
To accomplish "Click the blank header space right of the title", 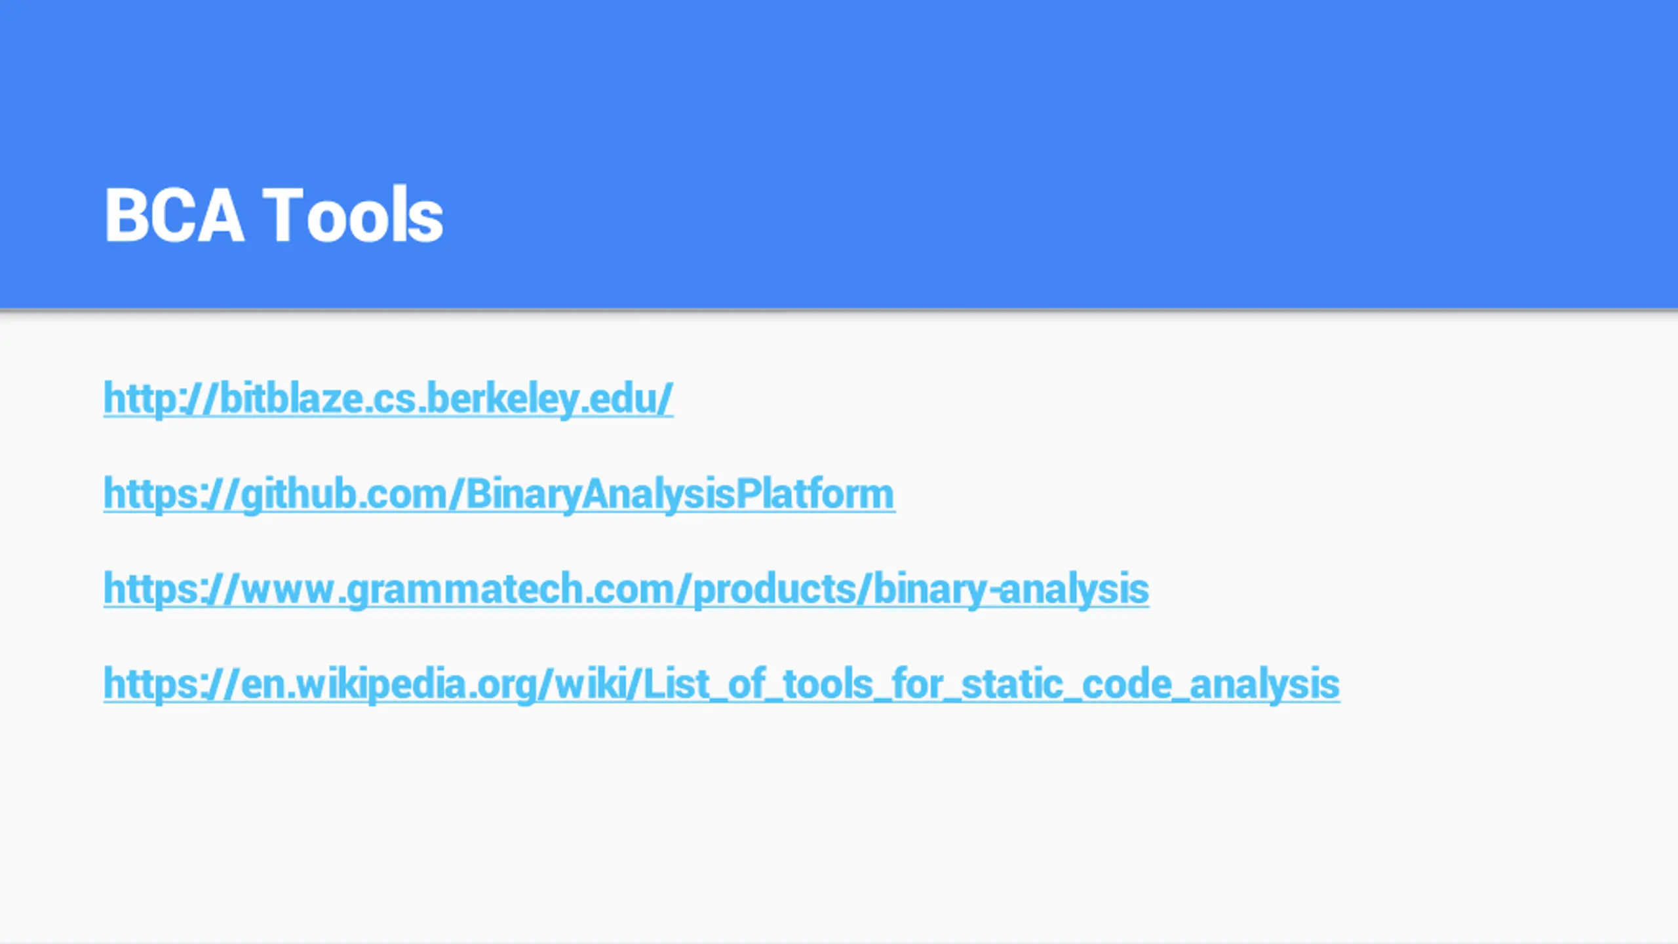I will (1049, 215).
